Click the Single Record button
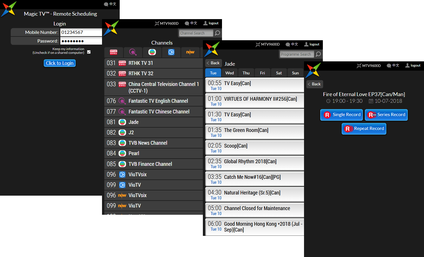 click(x=341, y=115)
